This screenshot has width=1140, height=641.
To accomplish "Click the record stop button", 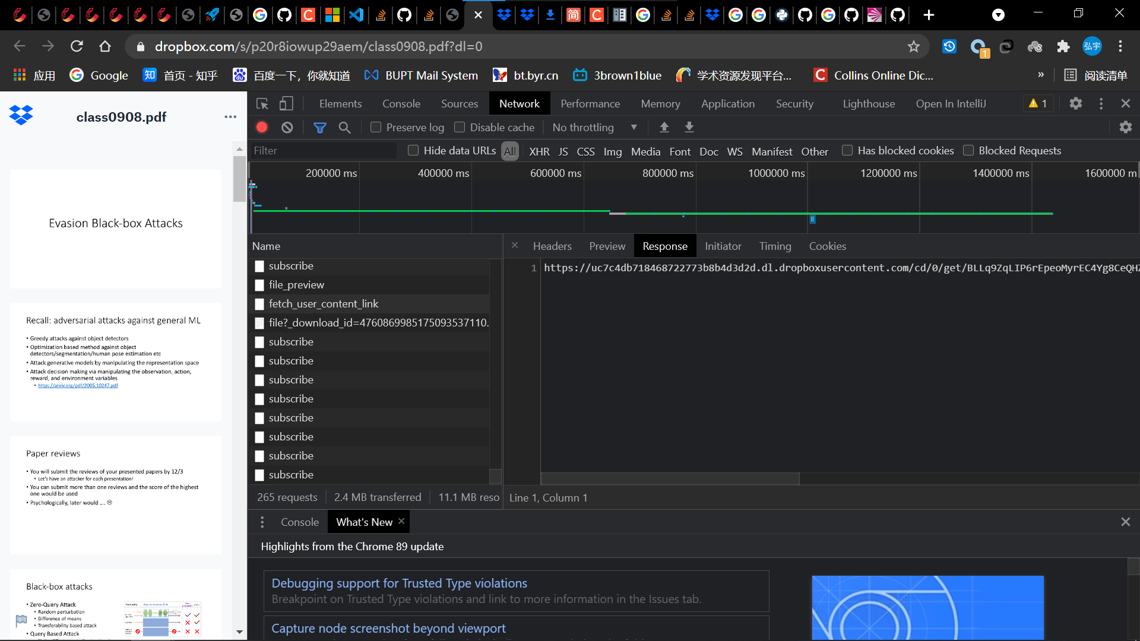I will (x=262, y=127).
